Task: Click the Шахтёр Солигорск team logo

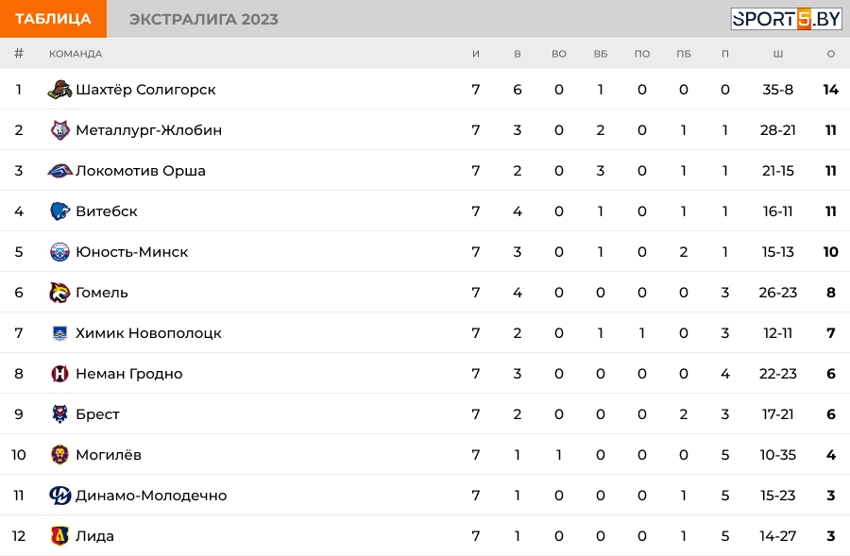Action: pos(59,90)
